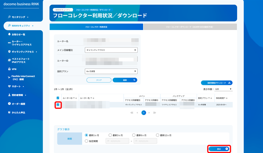
Task: Go to first page of results
Action: coord(132,113)
